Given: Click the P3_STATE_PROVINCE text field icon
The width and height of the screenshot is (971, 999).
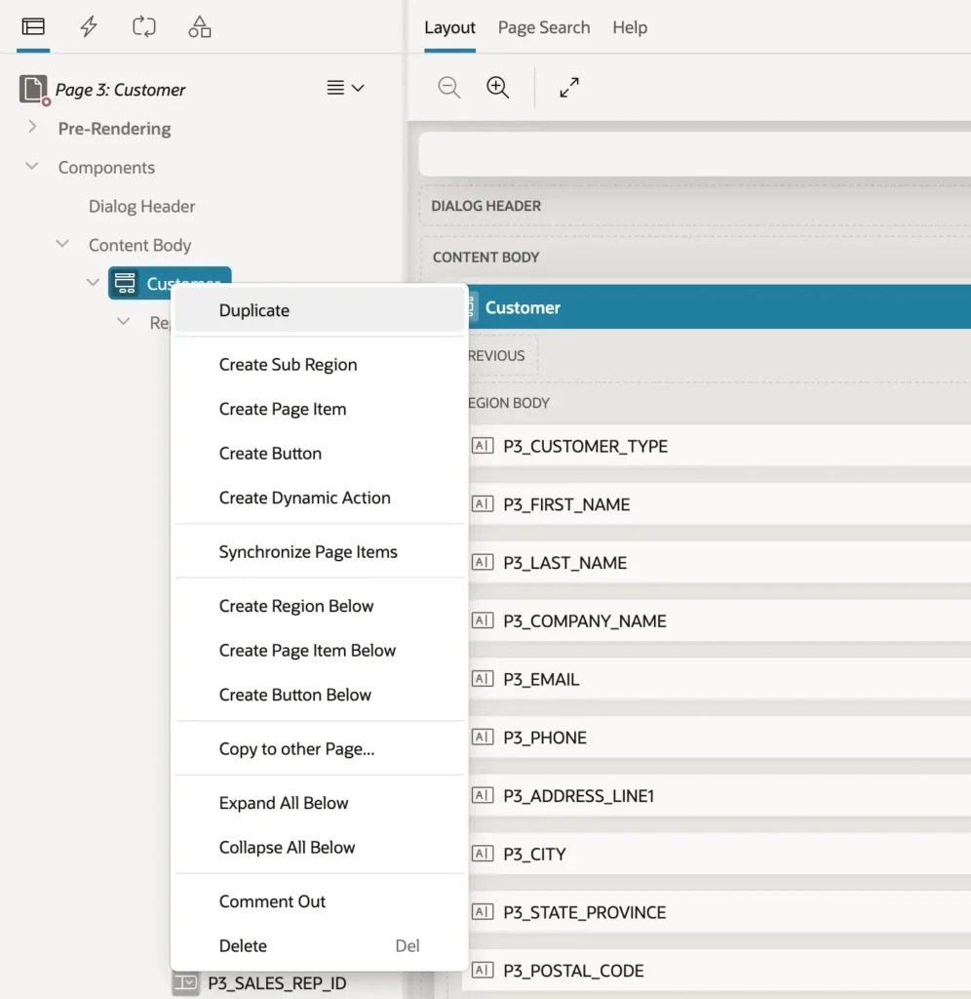Looking at the screenshot, I should click(x=482, y=912).
